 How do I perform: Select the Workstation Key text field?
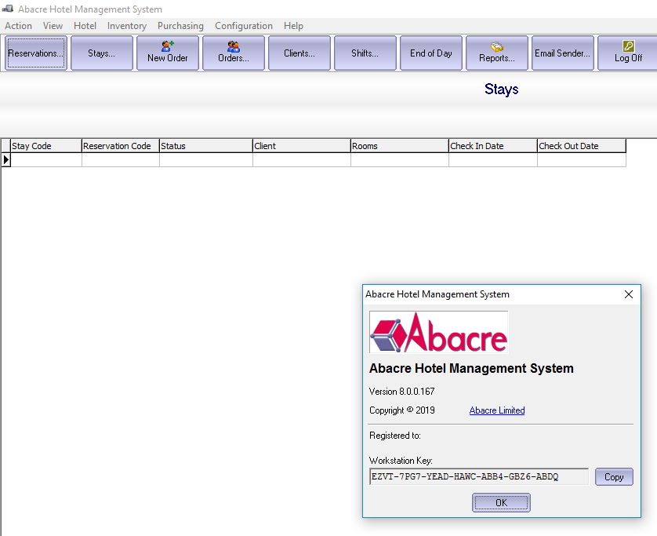tap(478, 476)
